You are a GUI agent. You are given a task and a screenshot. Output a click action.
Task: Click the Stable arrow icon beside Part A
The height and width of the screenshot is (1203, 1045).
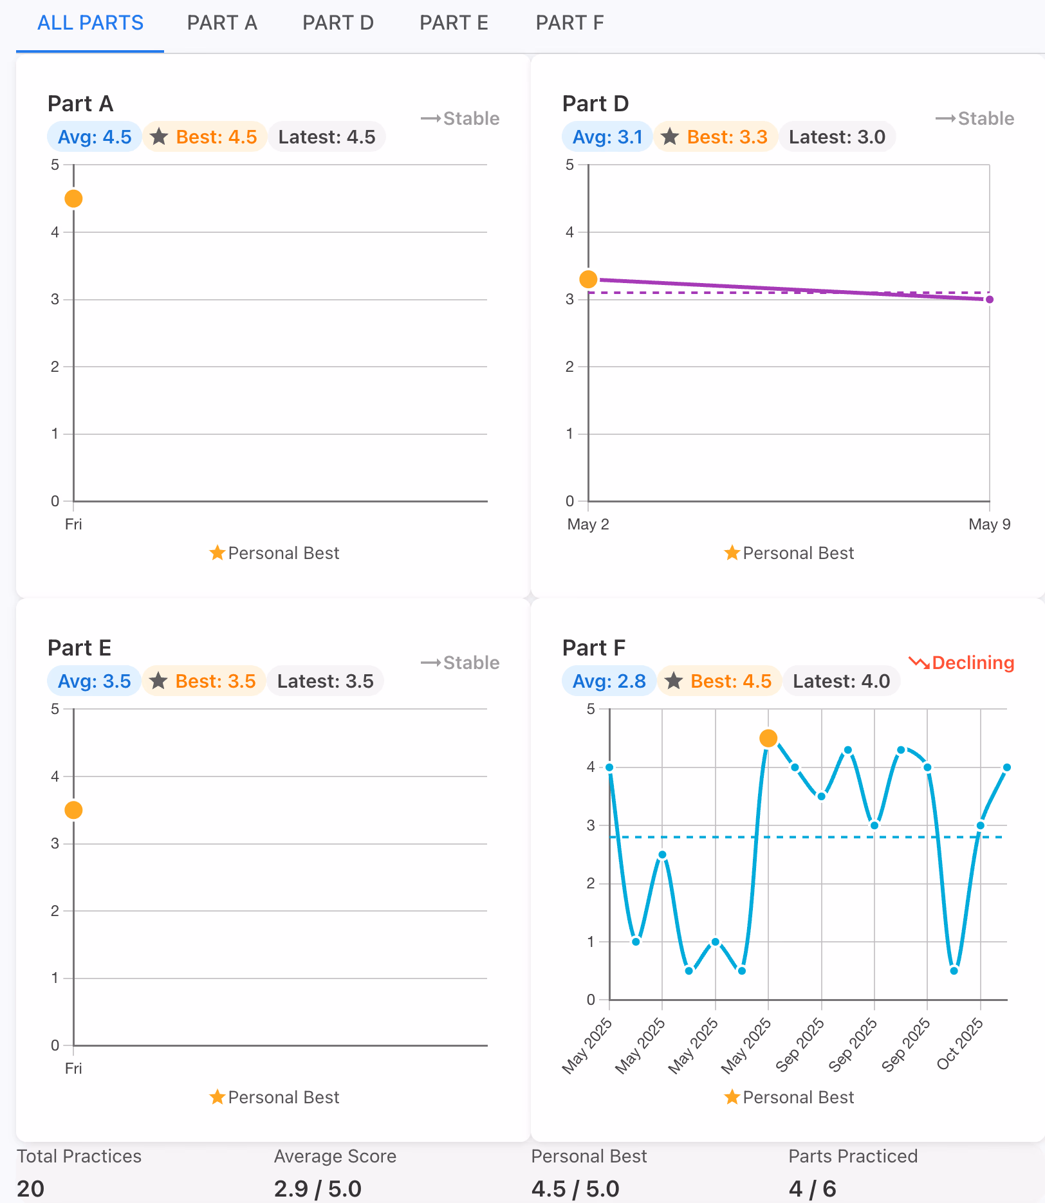(x=430, y=118)
